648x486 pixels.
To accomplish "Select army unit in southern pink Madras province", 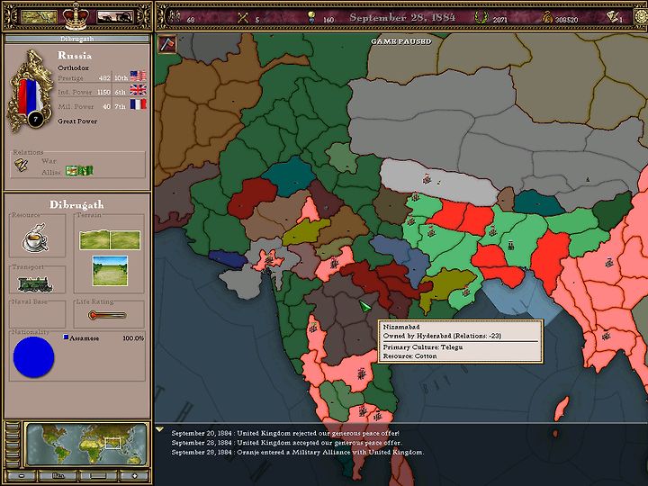I will [x=362, y=374].
